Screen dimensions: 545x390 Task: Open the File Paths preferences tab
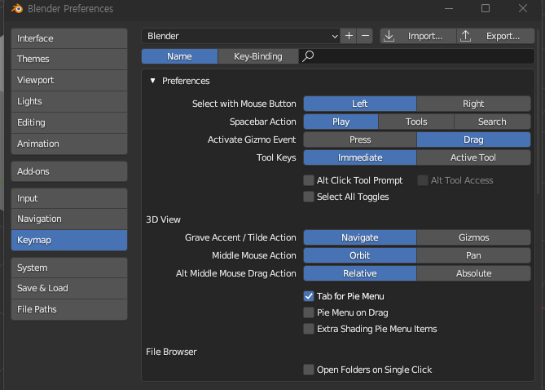(69, 309)
